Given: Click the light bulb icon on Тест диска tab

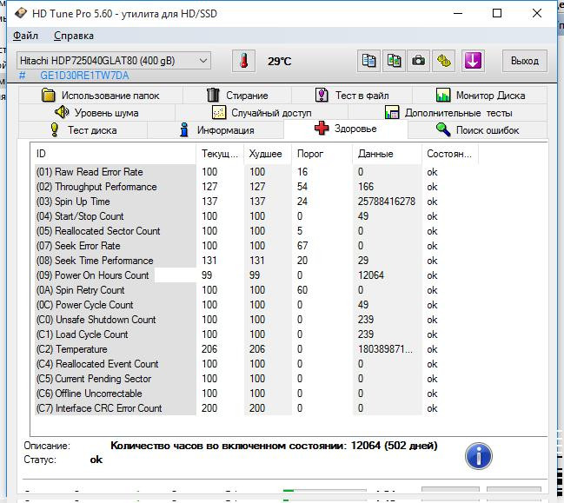Looking at the screenshot, I should (x=54, y=129).
